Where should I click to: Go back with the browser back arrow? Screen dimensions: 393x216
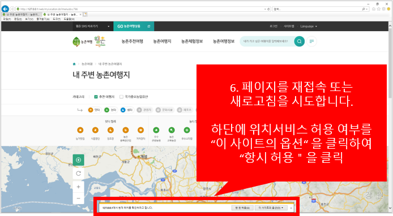(5, 8)
